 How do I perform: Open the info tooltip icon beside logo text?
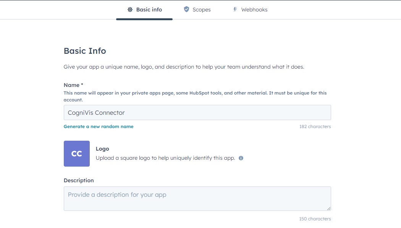[x=241, y=158]
